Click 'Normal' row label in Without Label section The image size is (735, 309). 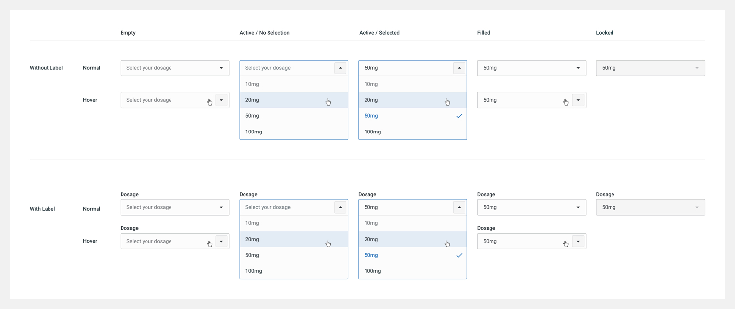pyautogui.click(x=92, y=68)
